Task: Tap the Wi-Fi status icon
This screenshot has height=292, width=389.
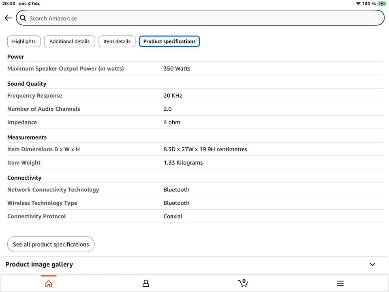Action: click(358, 4)
